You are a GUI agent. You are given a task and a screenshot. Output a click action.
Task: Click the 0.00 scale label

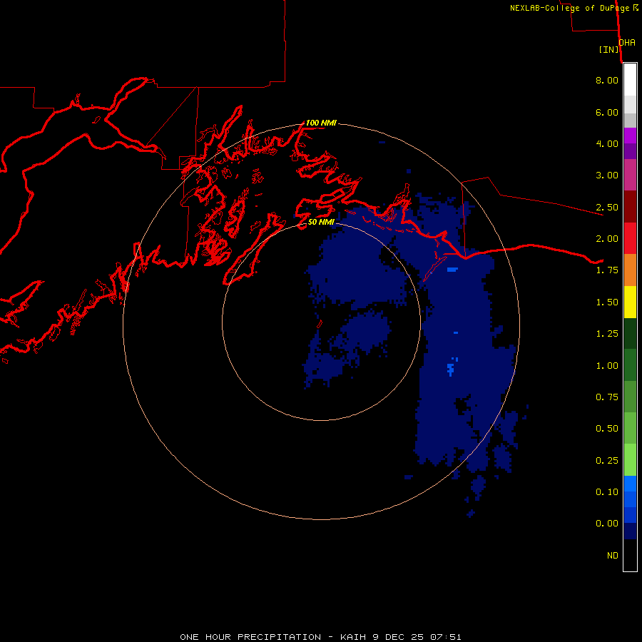(x=607, y=524)
